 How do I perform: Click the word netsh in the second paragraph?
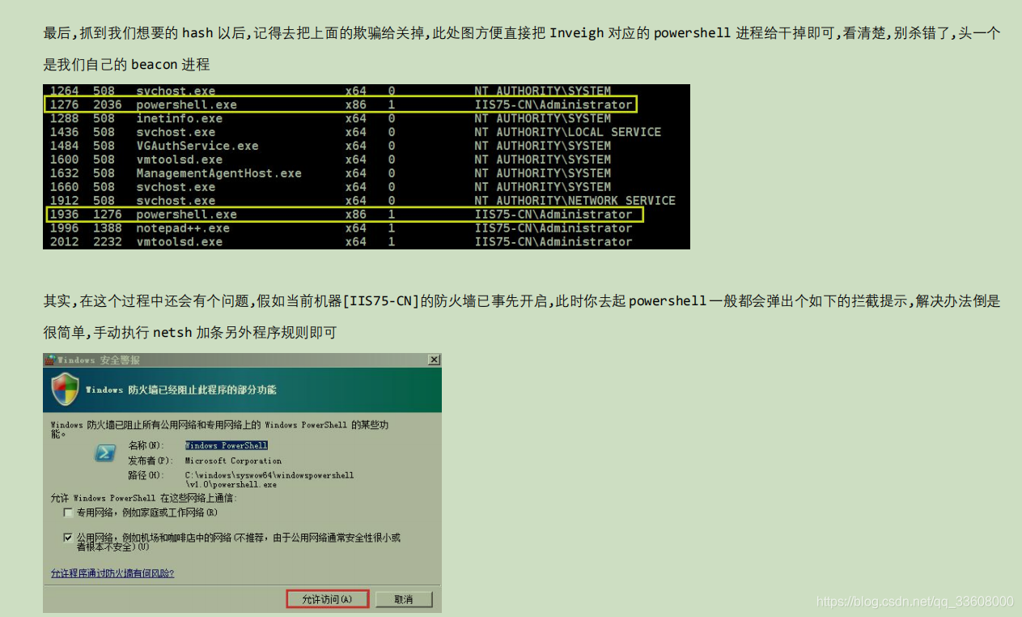(173, 332)
